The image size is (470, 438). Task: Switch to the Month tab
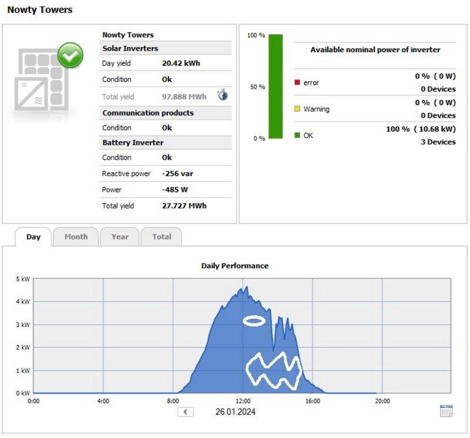coord(76,237)
